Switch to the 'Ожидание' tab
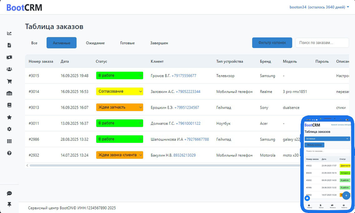This screenshot has height=213, width=355. 95,43
